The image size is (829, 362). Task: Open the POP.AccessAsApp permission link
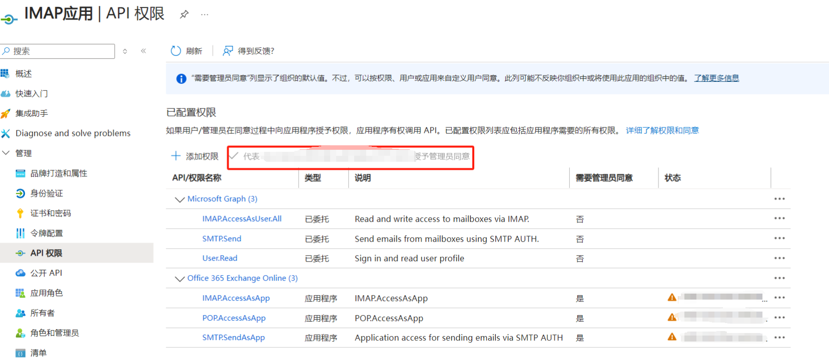coord(234,318)
